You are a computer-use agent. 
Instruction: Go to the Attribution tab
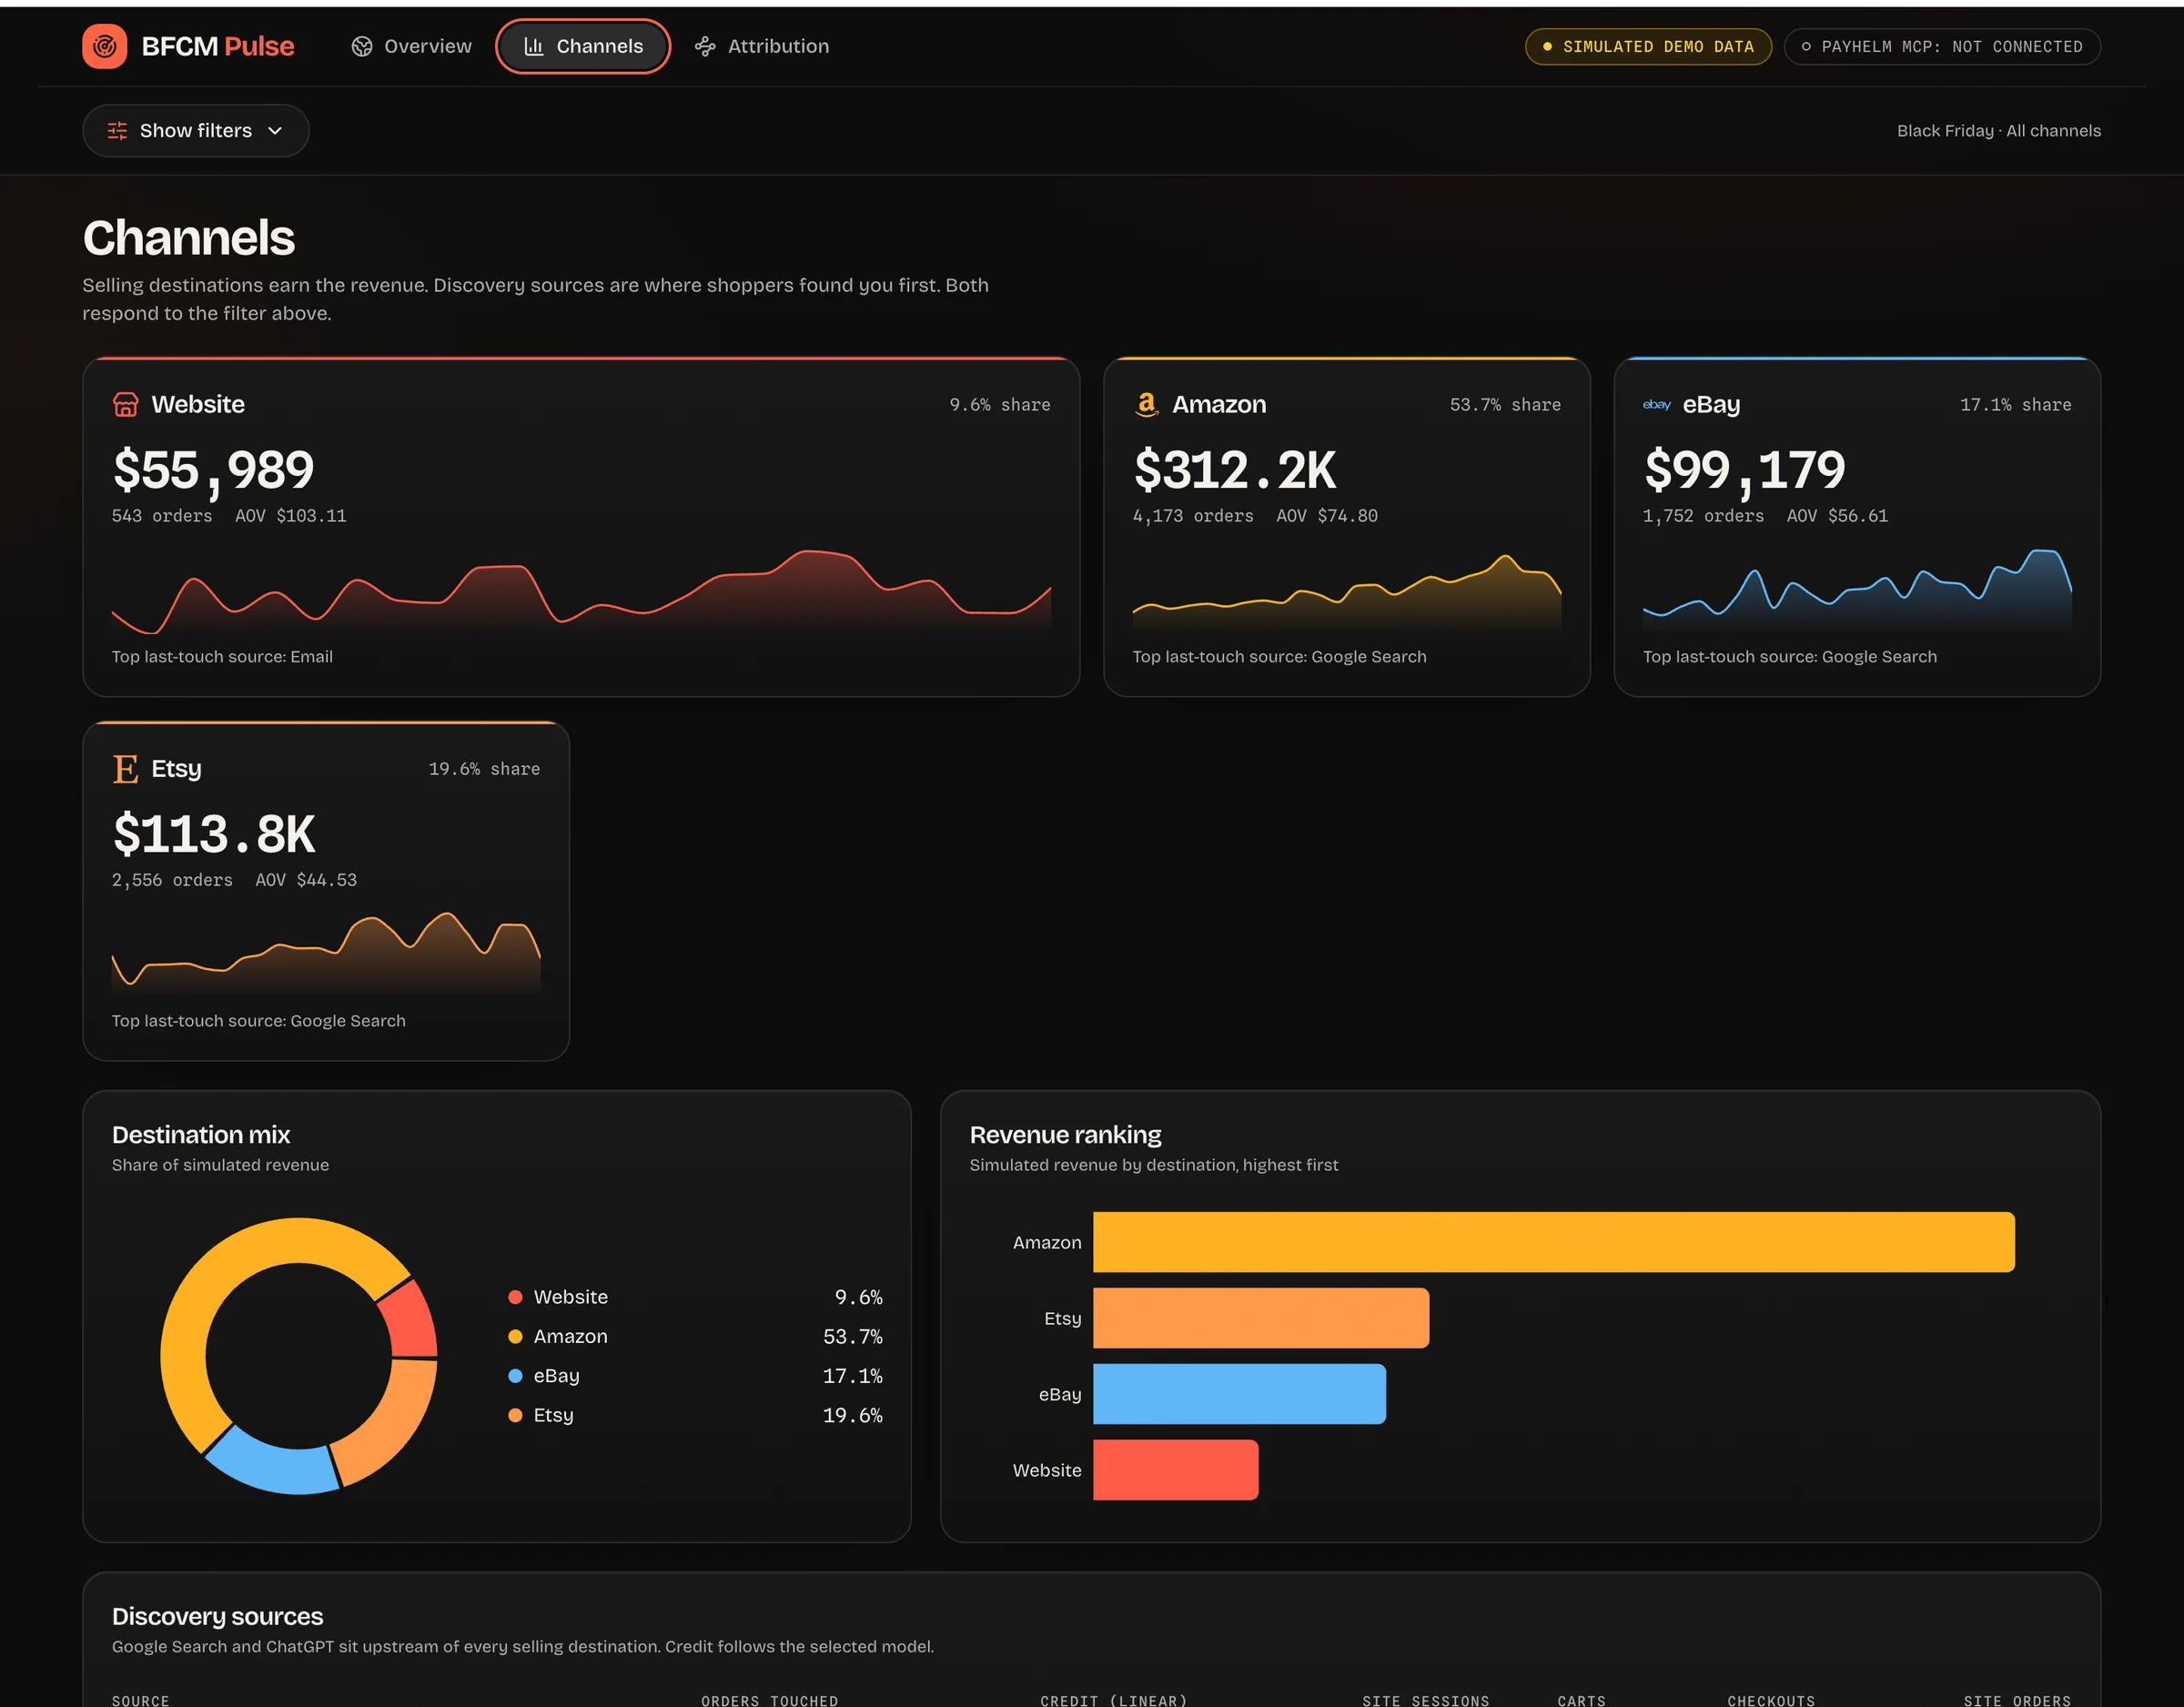click(x=762, y=46)
